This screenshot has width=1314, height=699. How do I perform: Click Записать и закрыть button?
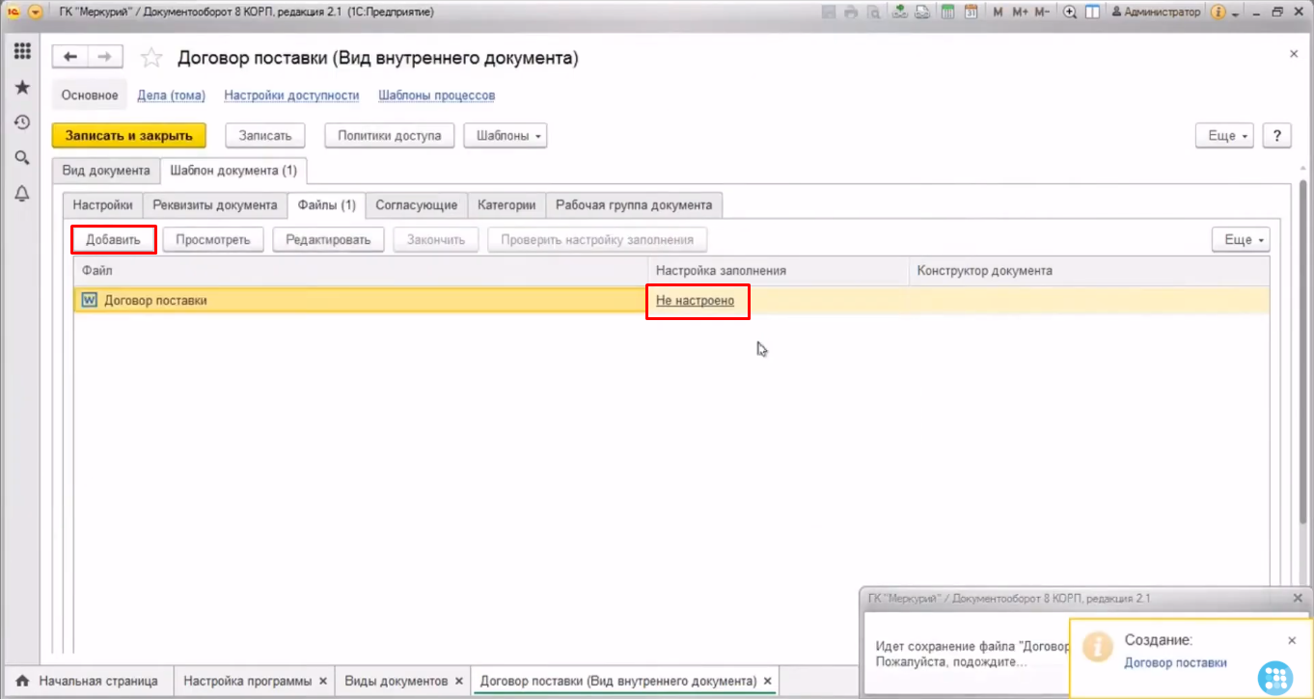tap(129, 136)
